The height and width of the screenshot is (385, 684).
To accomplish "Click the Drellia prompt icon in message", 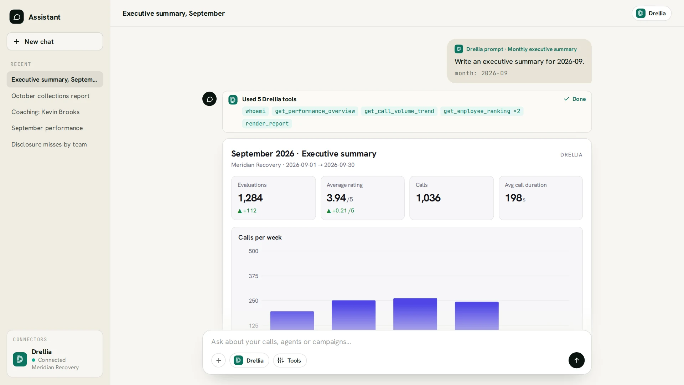I will pos(459,49).
